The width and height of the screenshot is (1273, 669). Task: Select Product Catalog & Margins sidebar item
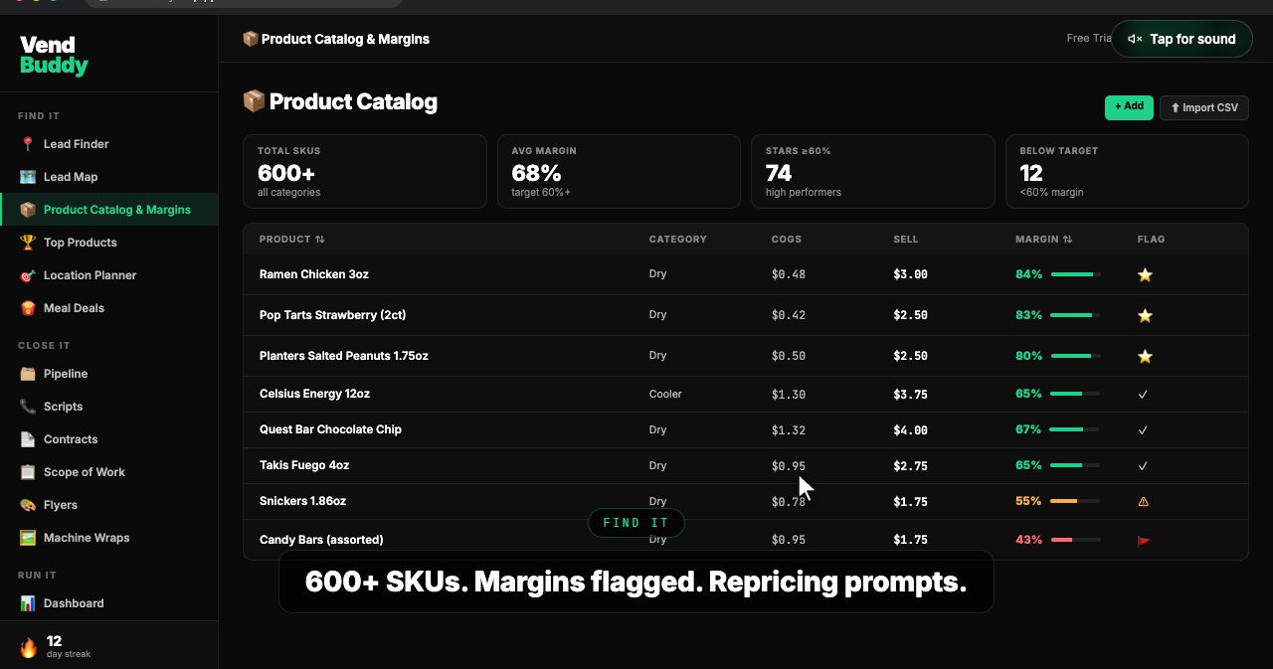pyautogui.click(x=109, y=210)
